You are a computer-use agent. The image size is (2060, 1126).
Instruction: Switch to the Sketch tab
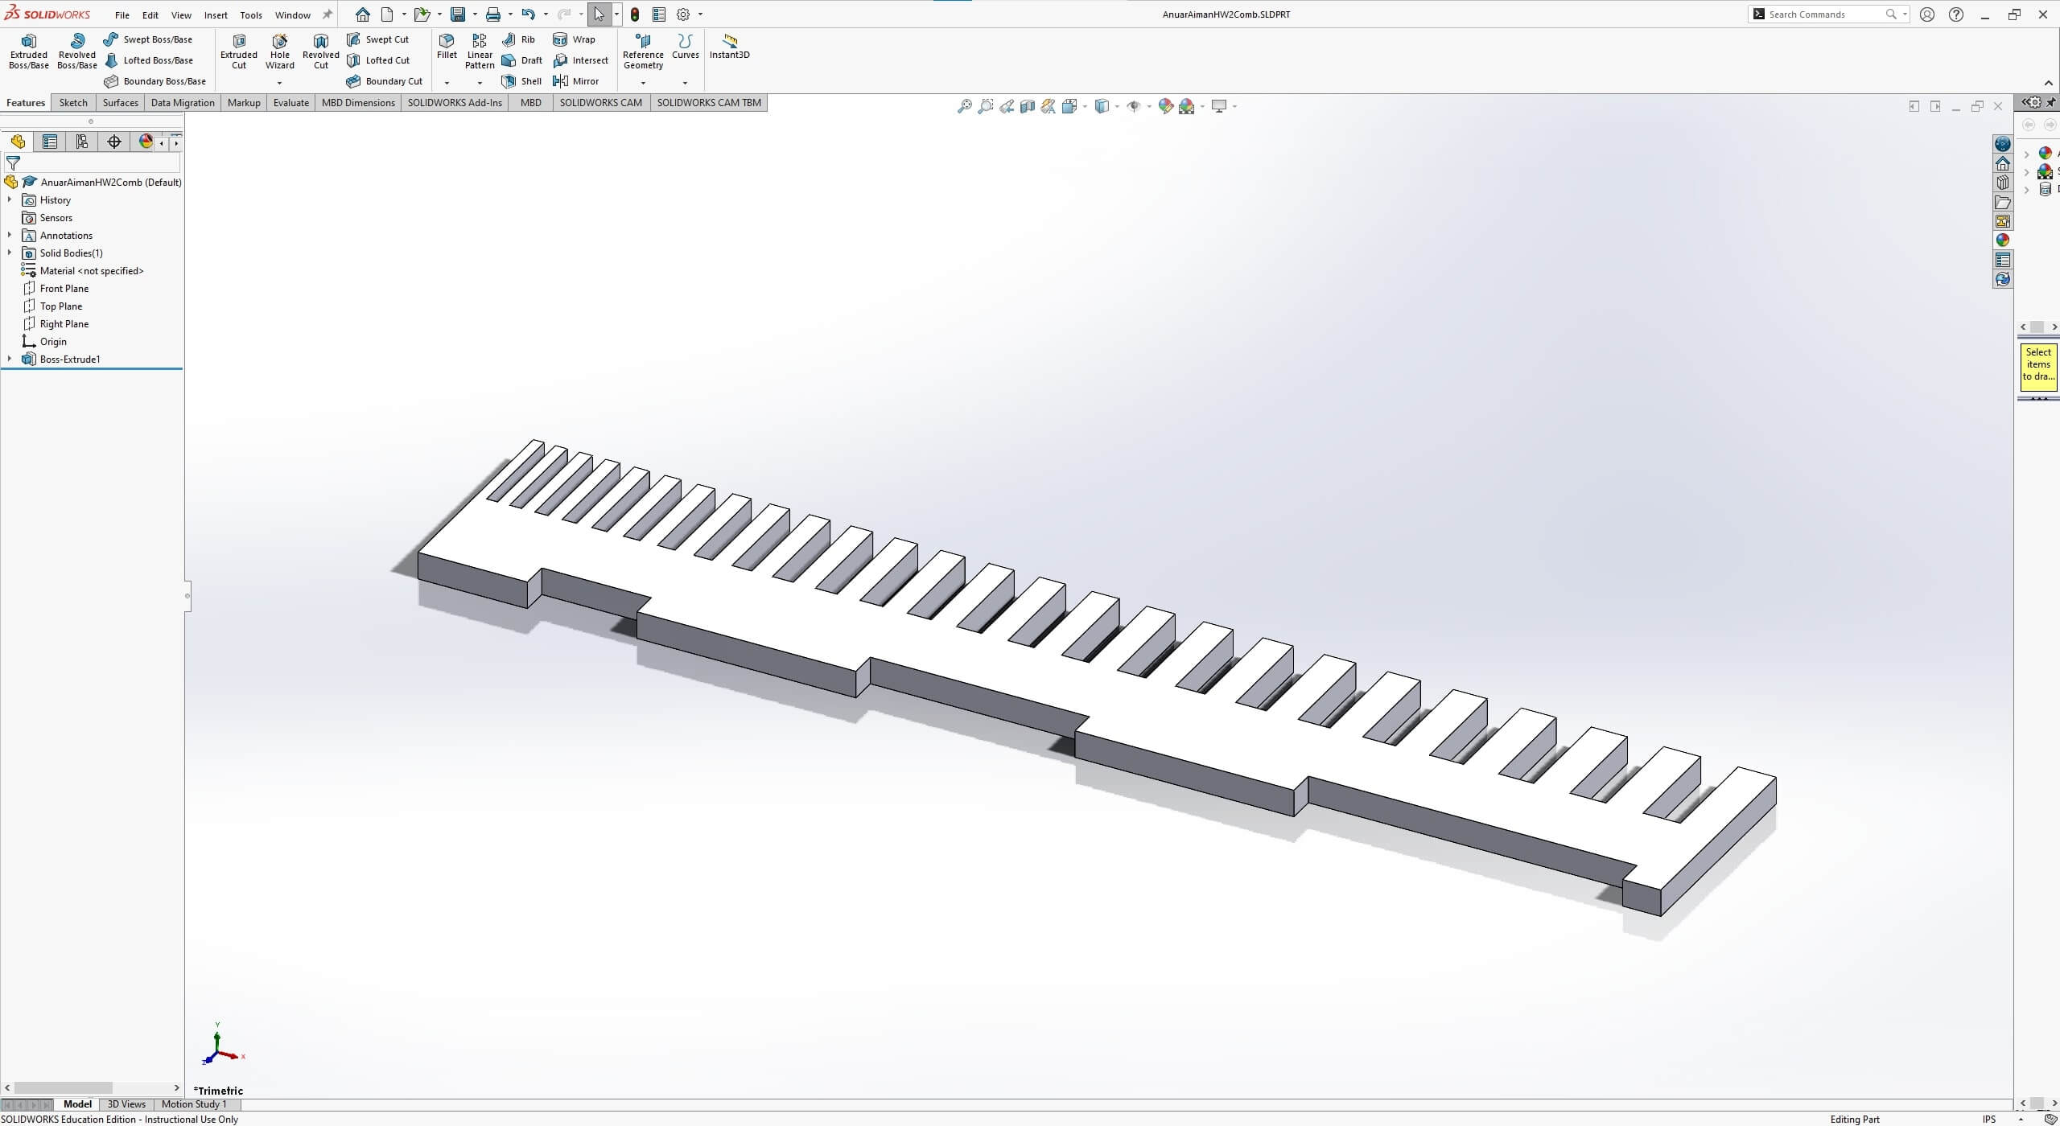(x=73, y=103)
